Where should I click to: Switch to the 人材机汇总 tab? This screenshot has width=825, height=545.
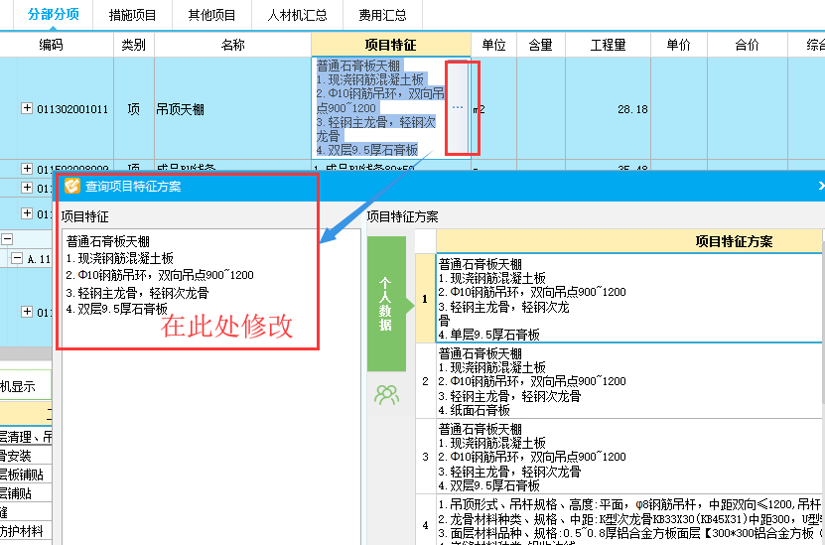(x=297, y=15)
